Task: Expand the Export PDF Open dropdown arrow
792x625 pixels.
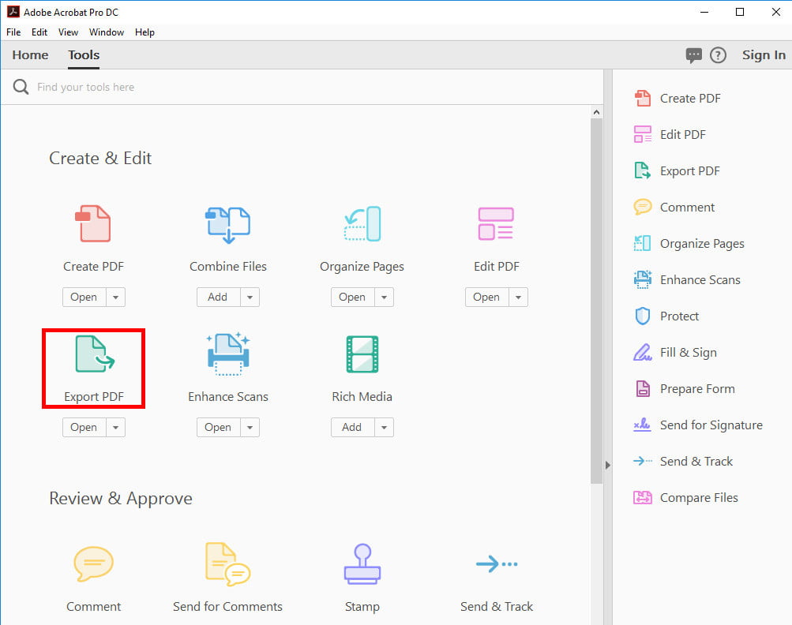Action: (x=115, y=427)
